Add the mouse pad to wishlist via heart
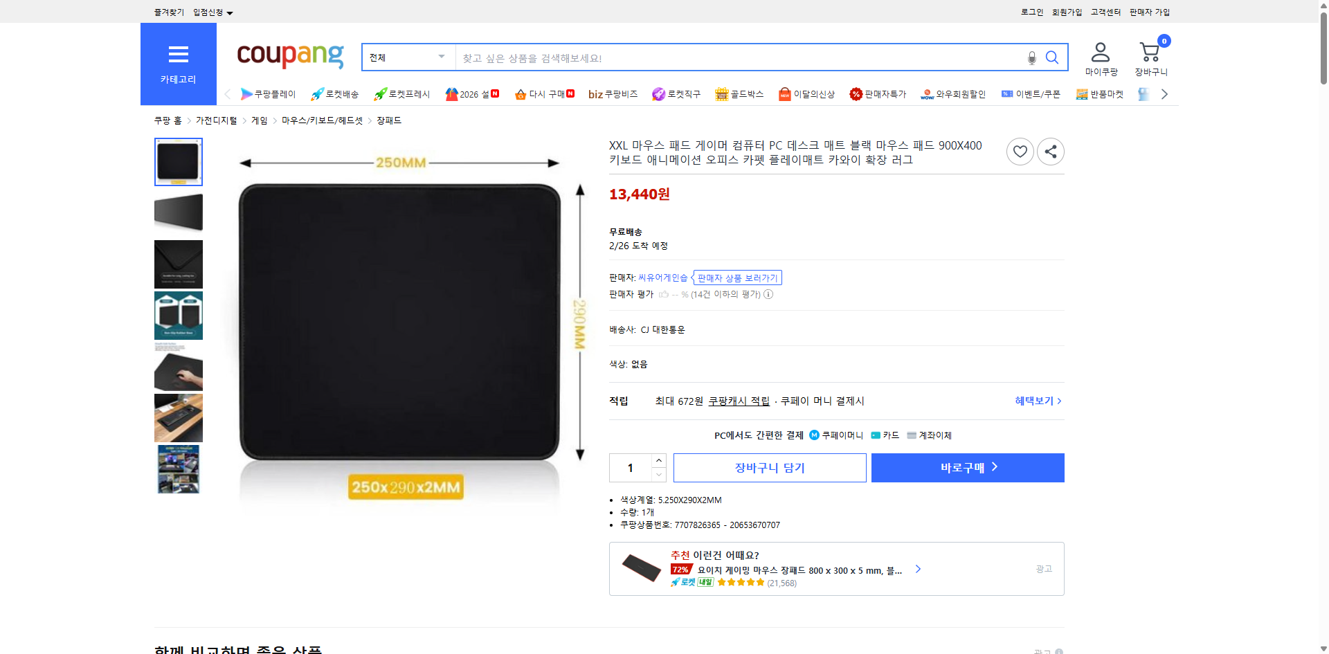The width and height of the screenshot is (1329, 654). pyautogui.click(x=1020, y=151)
